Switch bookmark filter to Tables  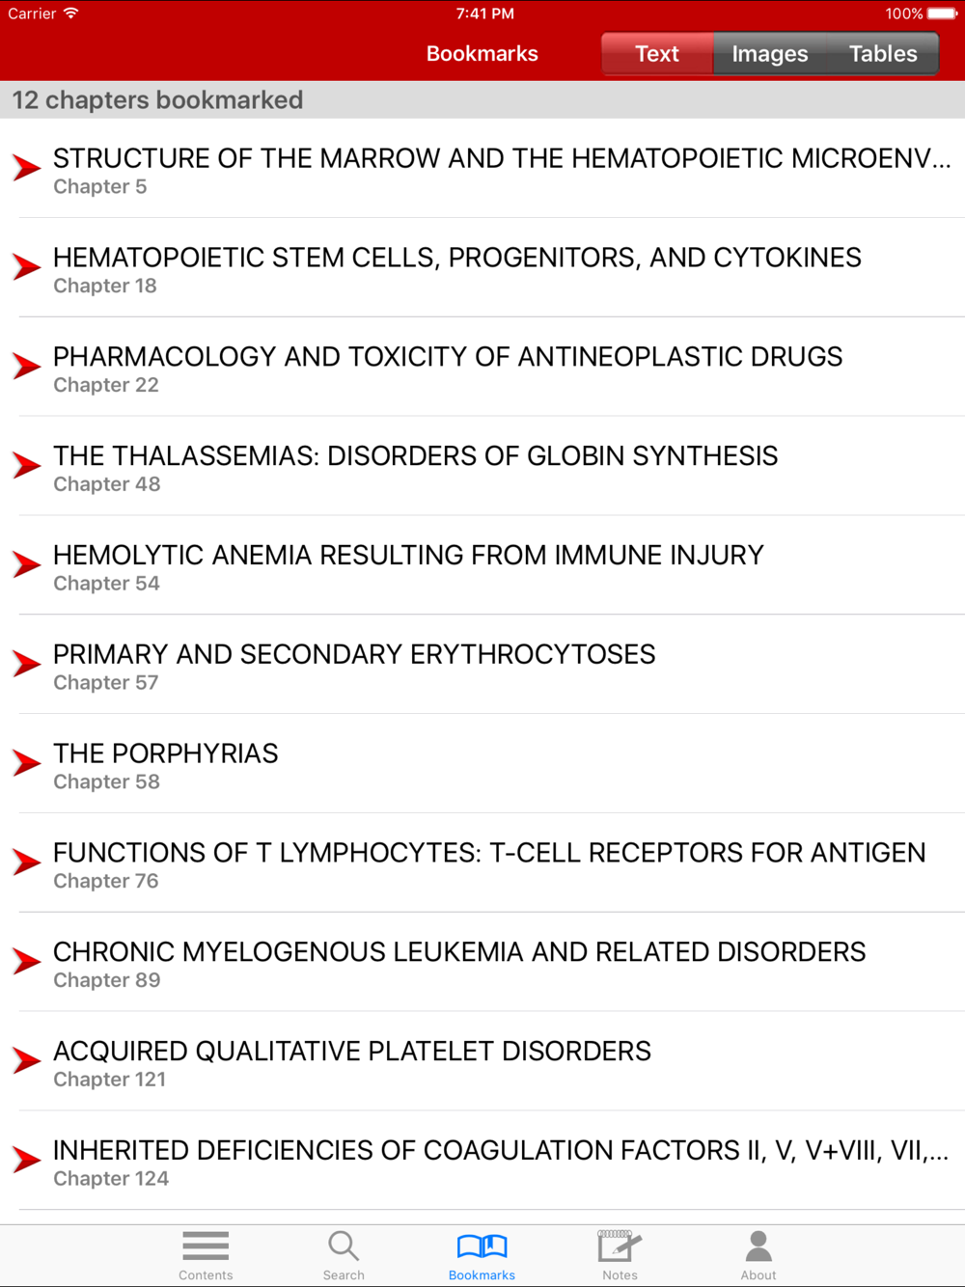(883, 54)
